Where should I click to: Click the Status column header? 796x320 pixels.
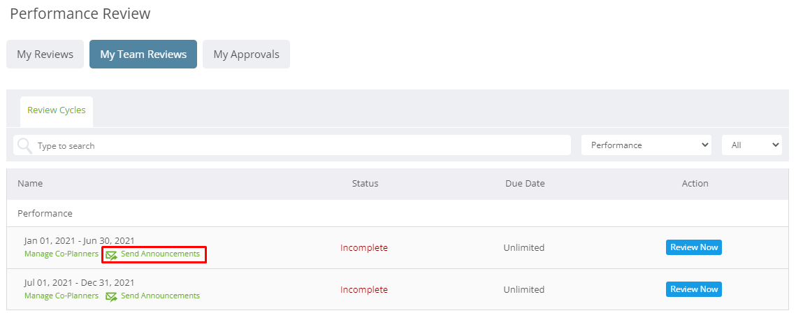coord(365,184)
